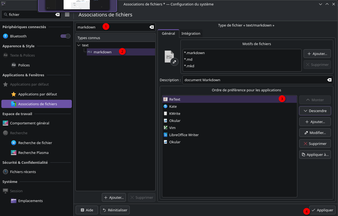This screenshot has width=338, height=216.
Task: Open Recherche de fichier in sidebar
Action: tap(35, 143)
